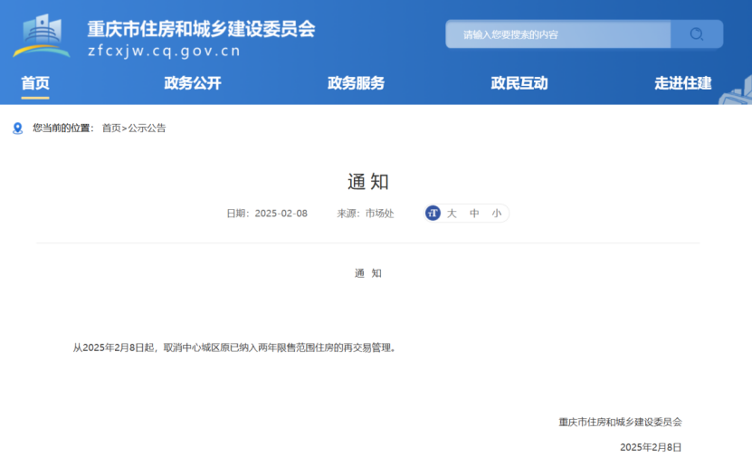Screen dimensions: 752x457
Task: Open the 走进住建 menu
Action: 682,83
